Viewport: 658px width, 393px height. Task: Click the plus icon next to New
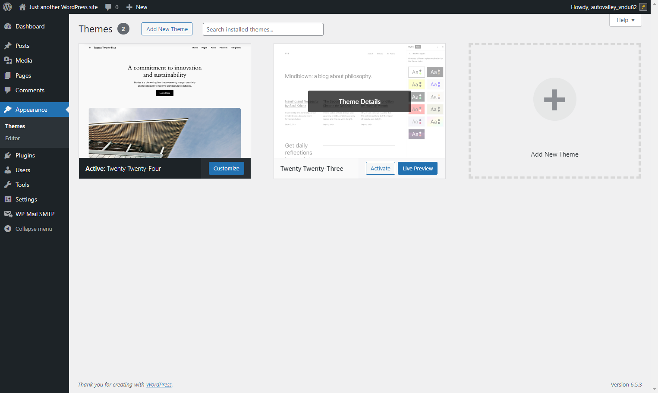pos(129,7)
